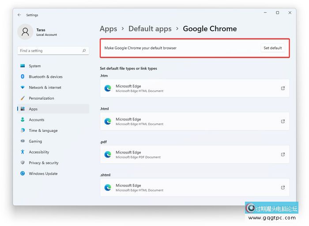
Task: Click the back arrow in Settings
Action: [x=19, y=15]
